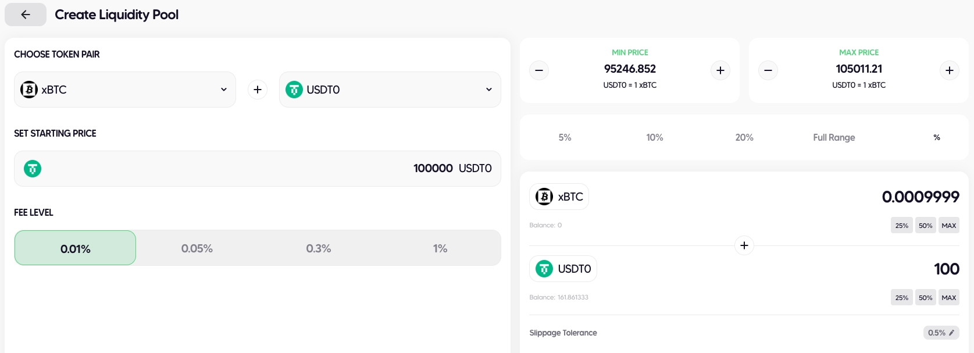Image resolution: width=974 pixels, height=353 pixels.
Task: Select the 0.01% fee level
Action: (x=76, y=248)
